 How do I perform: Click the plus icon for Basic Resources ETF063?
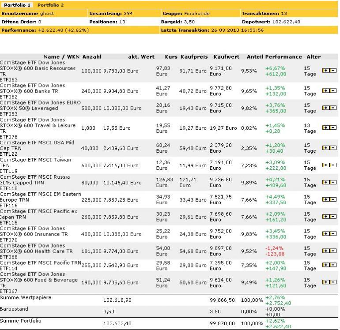click(x=325, y=71)
